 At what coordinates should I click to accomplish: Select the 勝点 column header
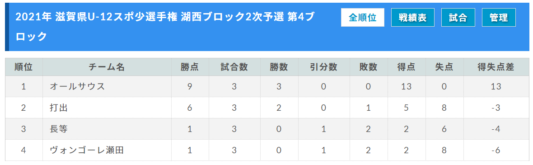pyautogui.click(x=190, y=67)
